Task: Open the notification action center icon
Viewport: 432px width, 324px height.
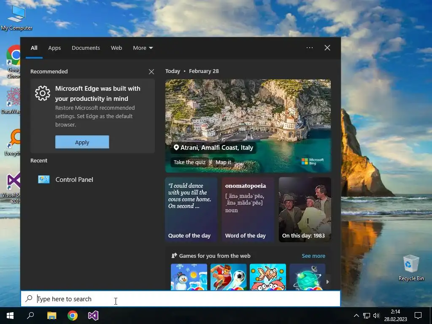Action: tap(418, 316)
